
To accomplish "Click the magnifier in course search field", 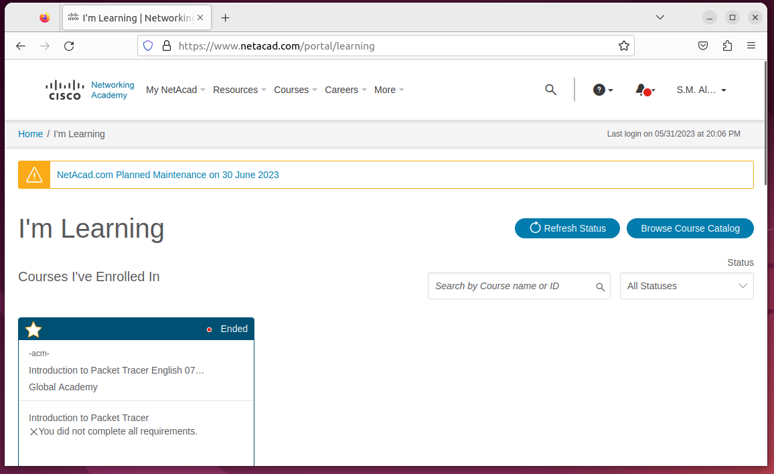I will point(600,287).
